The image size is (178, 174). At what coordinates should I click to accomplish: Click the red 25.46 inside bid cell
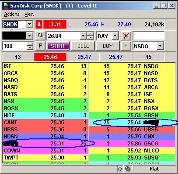click(50, 57)
